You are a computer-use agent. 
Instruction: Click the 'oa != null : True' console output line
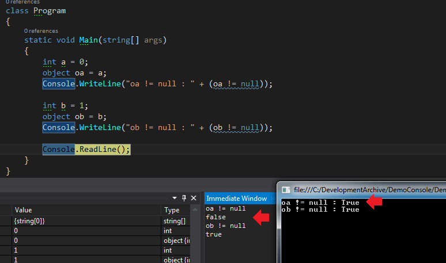click(x=320, y=203)
